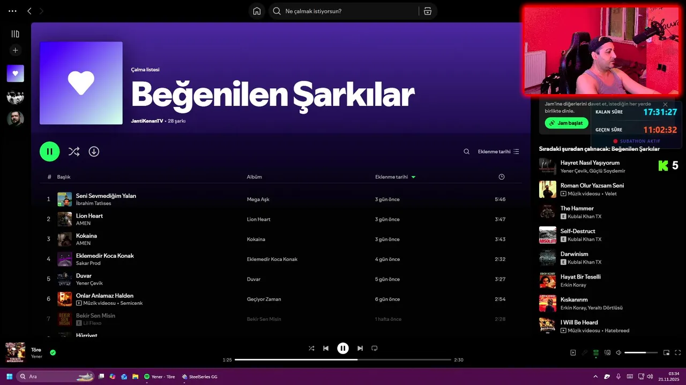Screen dimensions: 686x385
Task: Open the Browse icon in search bar
Action: [427, 11]
